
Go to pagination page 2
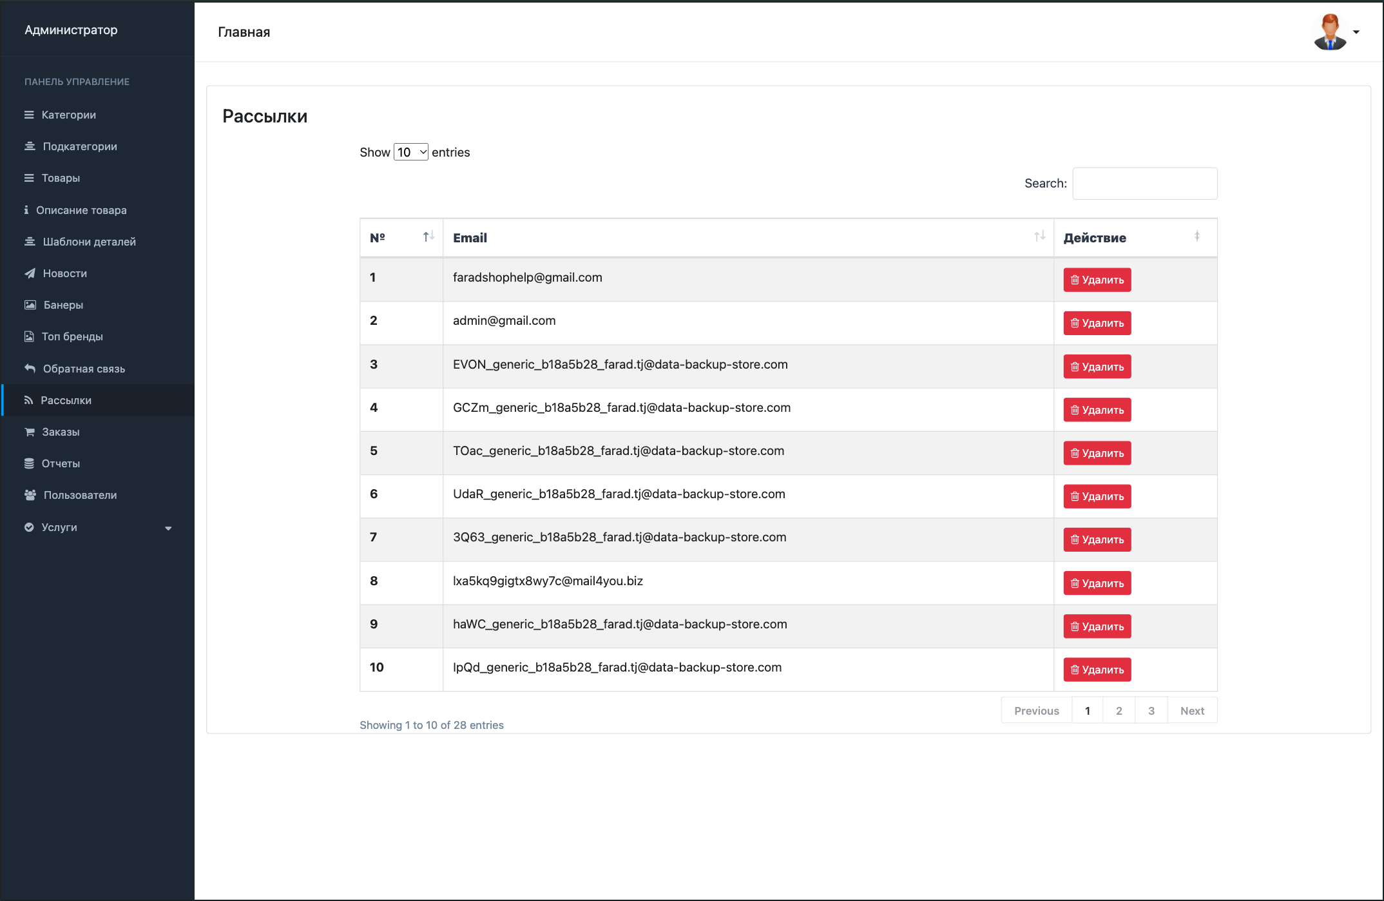pos(1119,710)
